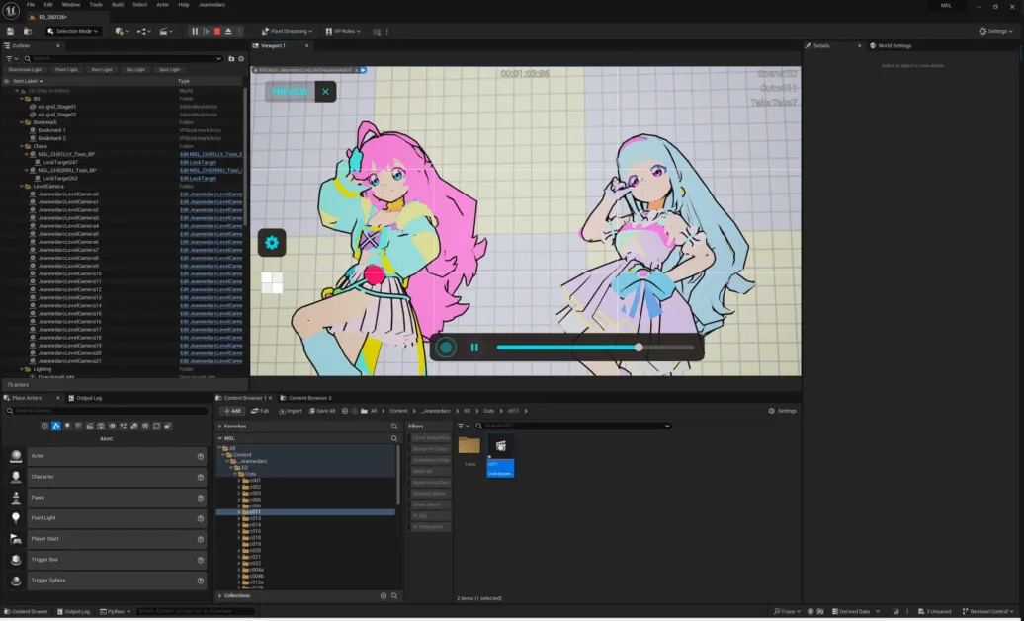Open the Selection Mode dropdown

coord(74,31)
